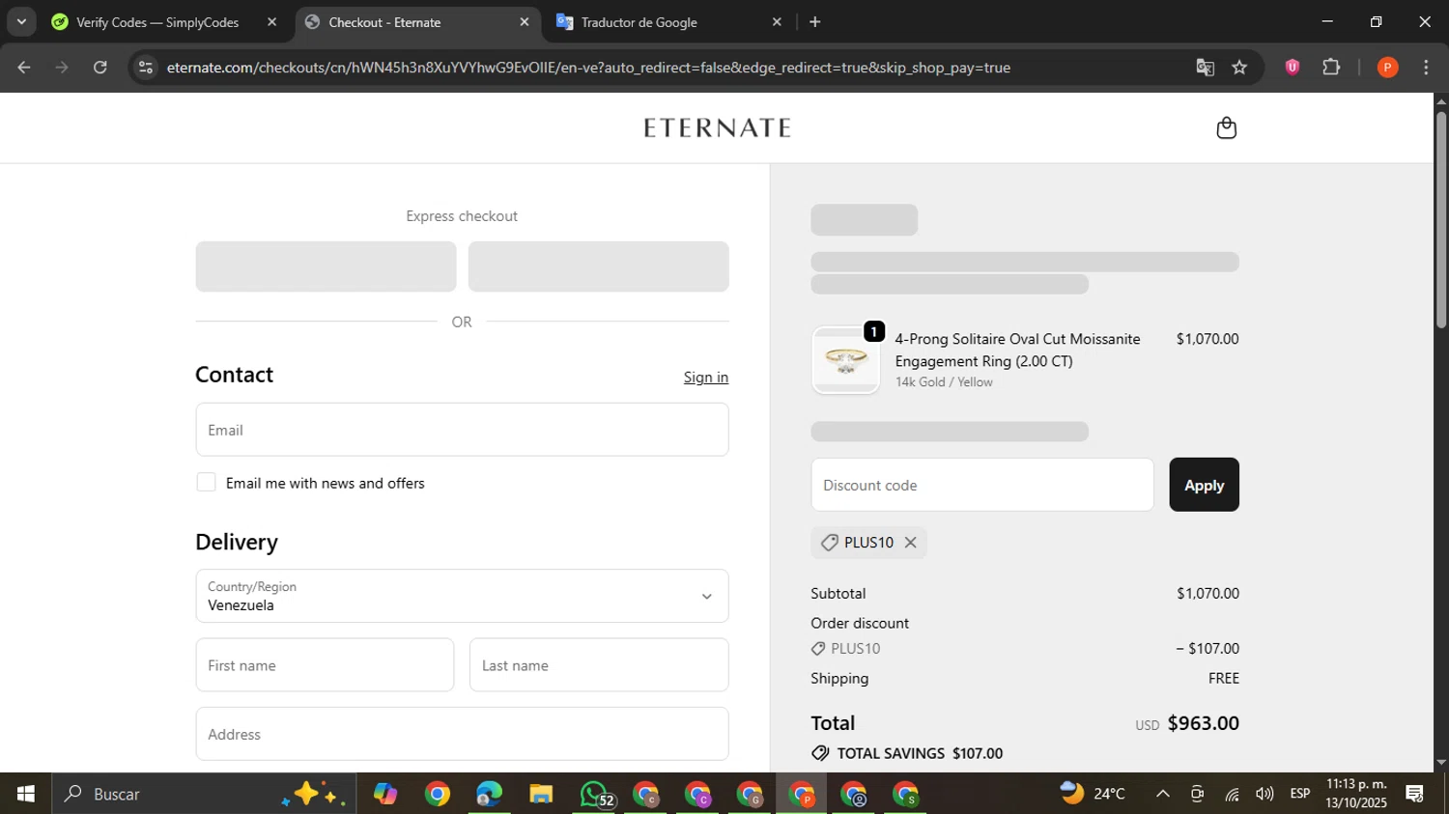The height and width of the screenshot is (814, 1449).
Task: Click the TOTAL SAVINGS tag icon
Action: [820, 753]
